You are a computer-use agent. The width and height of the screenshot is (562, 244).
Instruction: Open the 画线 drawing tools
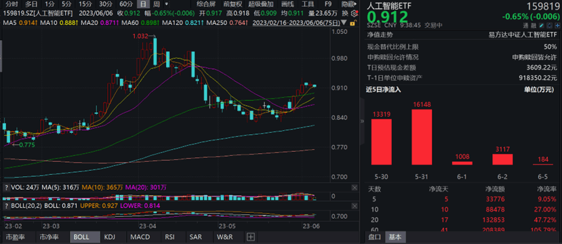tap(287, 4)
